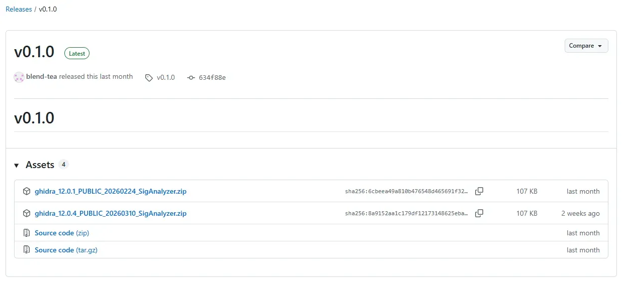Viewport: 627px width, 287px height.
Task: Open the v0.1.0 tag link
Action: (x=165, y=78)
